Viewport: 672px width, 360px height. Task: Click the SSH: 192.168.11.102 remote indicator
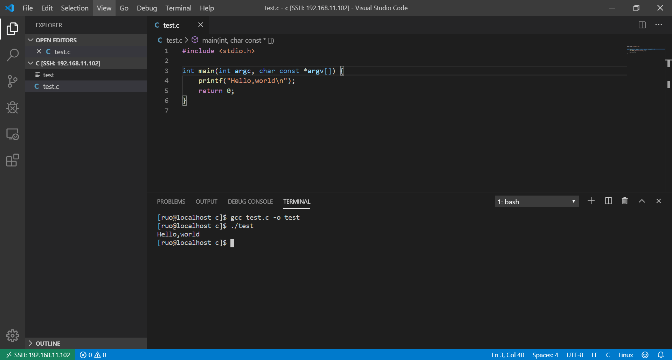[x=38, y=355]
